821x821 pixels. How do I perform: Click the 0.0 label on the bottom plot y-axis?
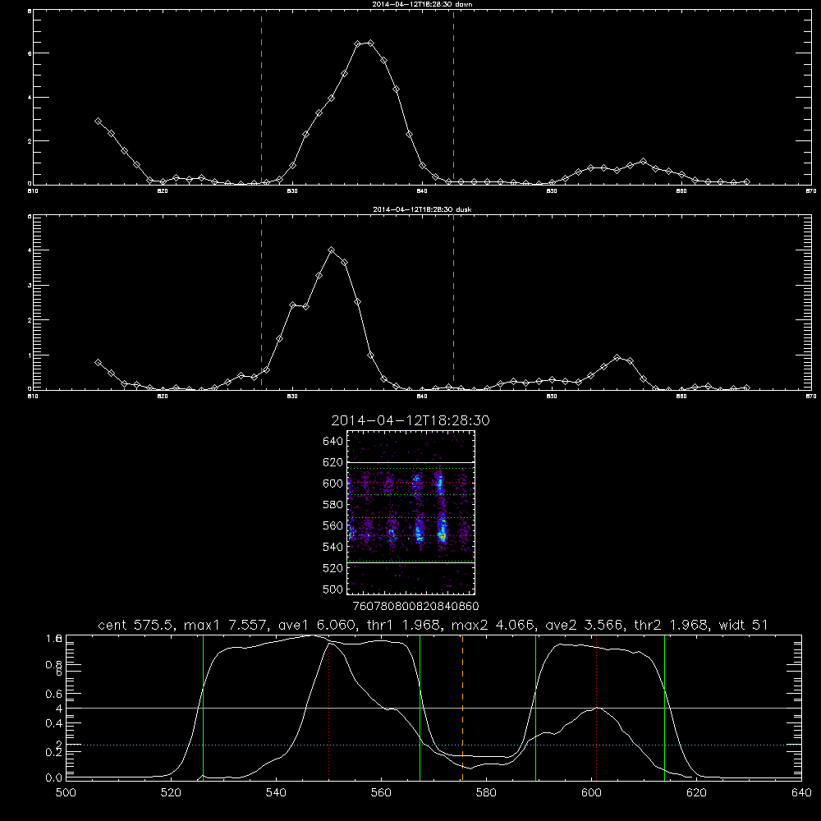54,778
